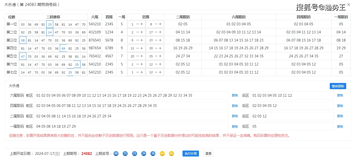Image resolution: width=354 pixels, height=160 pixels.
Task: Copy the 六尾取码 前区 numbers via 复制
Action: (235, 95)
